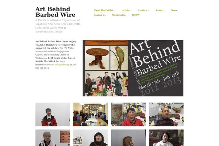Open thumbnail showing carved wooden mask
The height and width of the screenshot is (146, 219).
(128, 138)
